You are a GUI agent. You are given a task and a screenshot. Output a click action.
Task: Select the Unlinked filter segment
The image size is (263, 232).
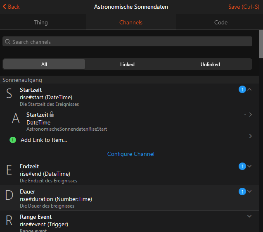click(x=210, y=64)
